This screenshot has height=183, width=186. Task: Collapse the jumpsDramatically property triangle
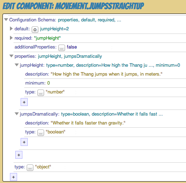tap(17, 114)
